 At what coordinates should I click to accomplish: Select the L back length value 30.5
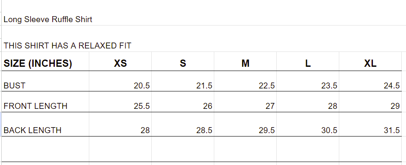pos(308,124)
